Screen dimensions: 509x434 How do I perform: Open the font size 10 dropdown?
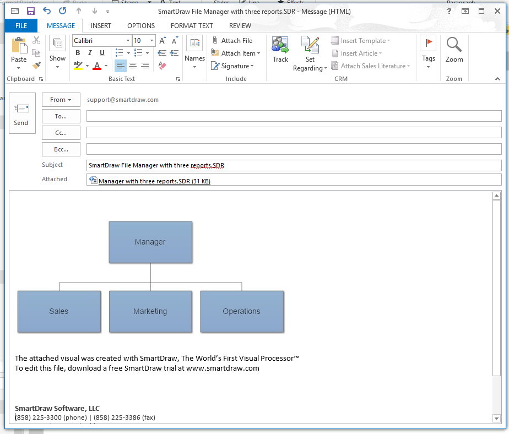[x=151, y=41]
